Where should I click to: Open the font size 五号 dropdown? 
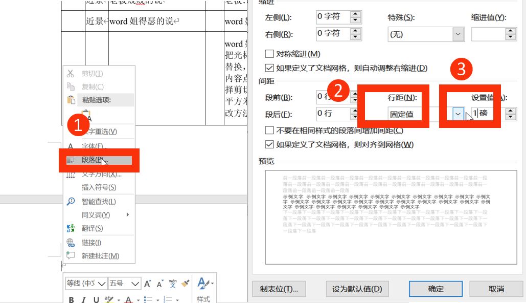[135, 284]
